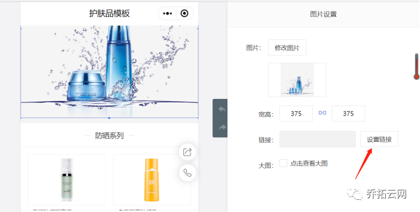
Task: Open the mini-program three-dot menu
Action: [167, 14]
